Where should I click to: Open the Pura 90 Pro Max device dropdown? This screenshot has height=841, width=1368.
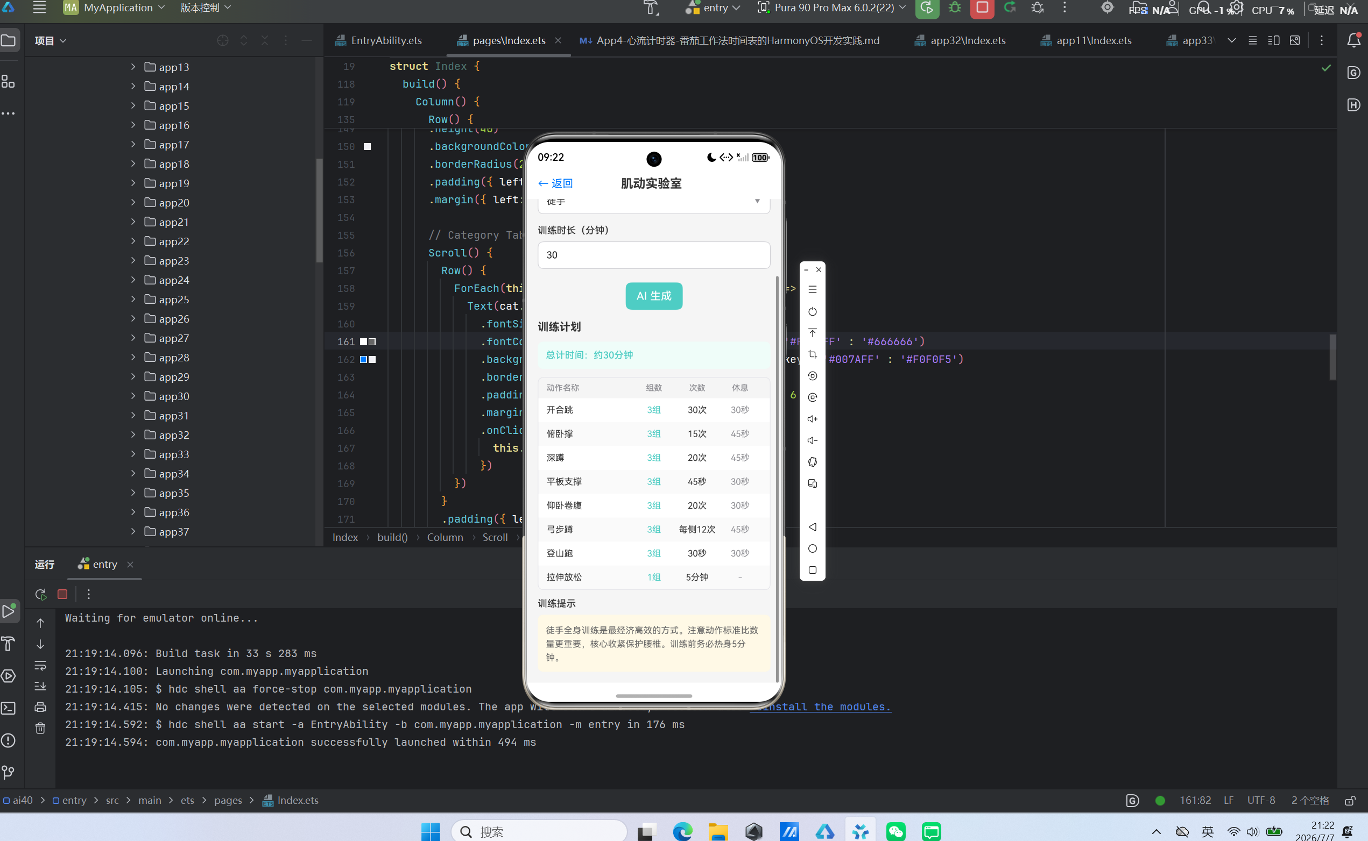coord(832,8)
